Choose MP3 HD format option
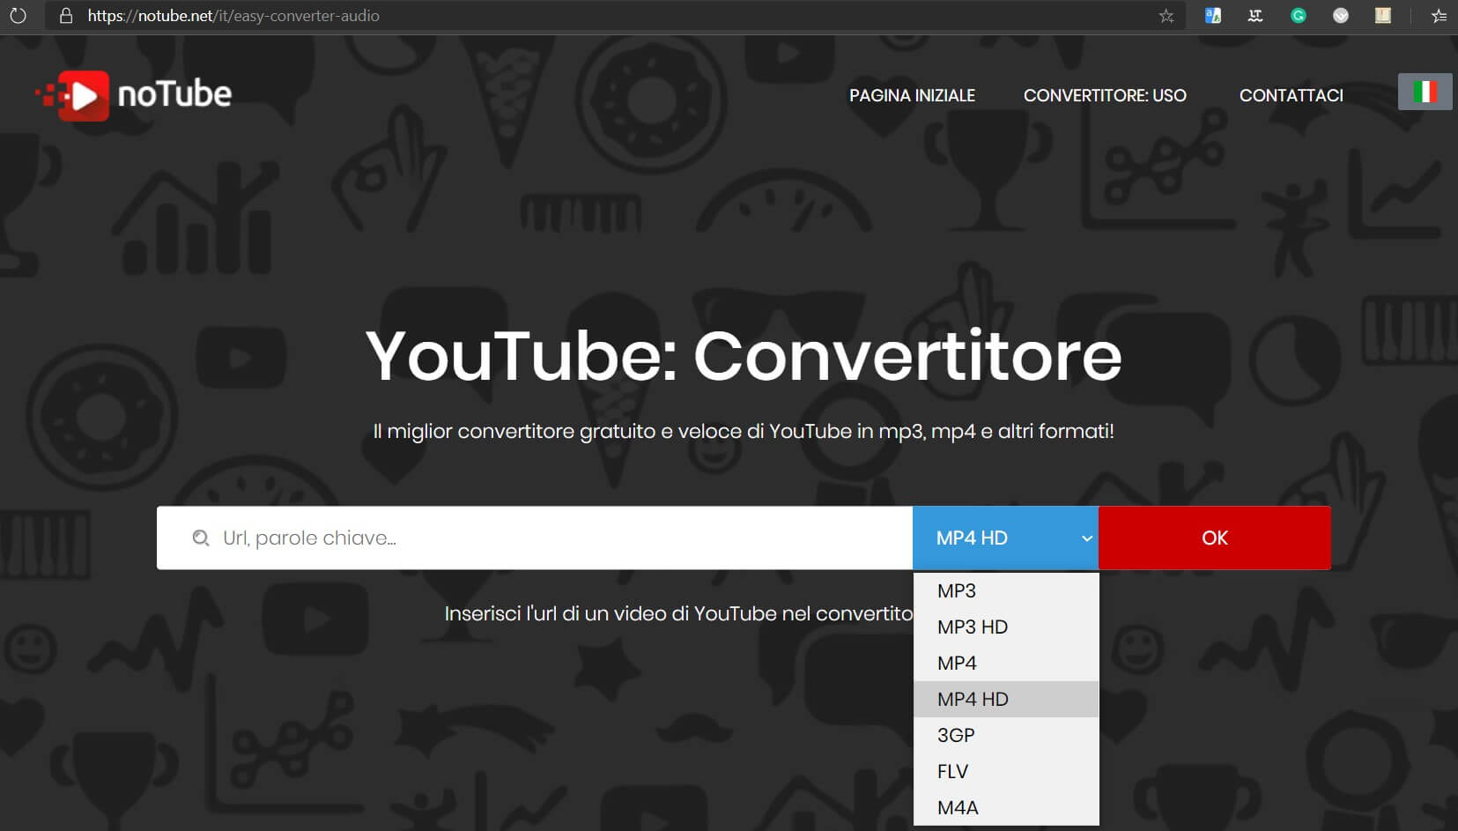The width and height of the screenshot is (1458, 831). (x=973, y=627)
